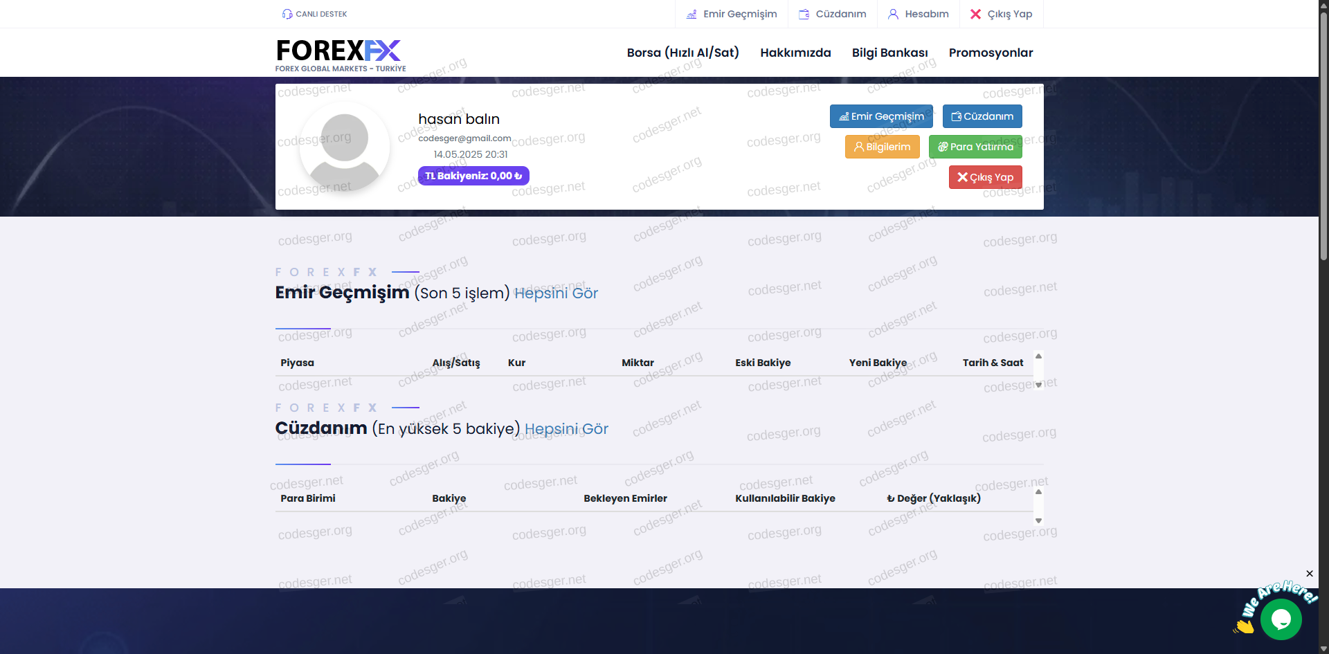Open Hepsini Gör link for Emir Geçmişim
Viewport: 1329px width, 654px height.
[556, 293]
